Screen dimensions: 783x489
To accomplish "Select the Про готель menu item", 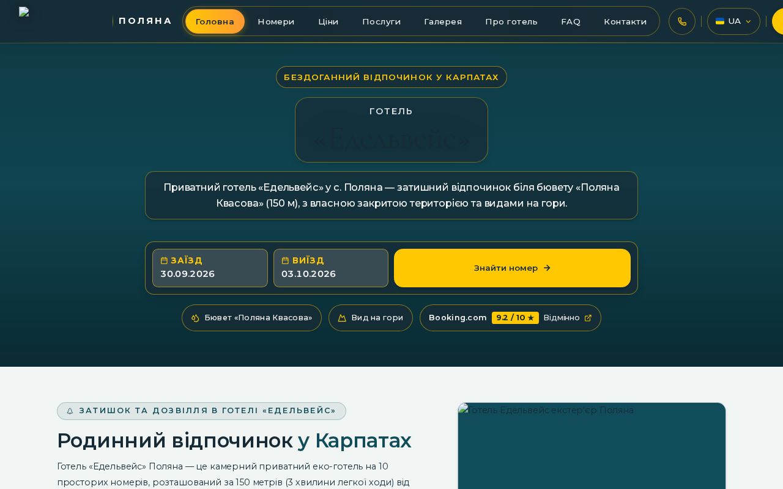I will pos(511,21).
